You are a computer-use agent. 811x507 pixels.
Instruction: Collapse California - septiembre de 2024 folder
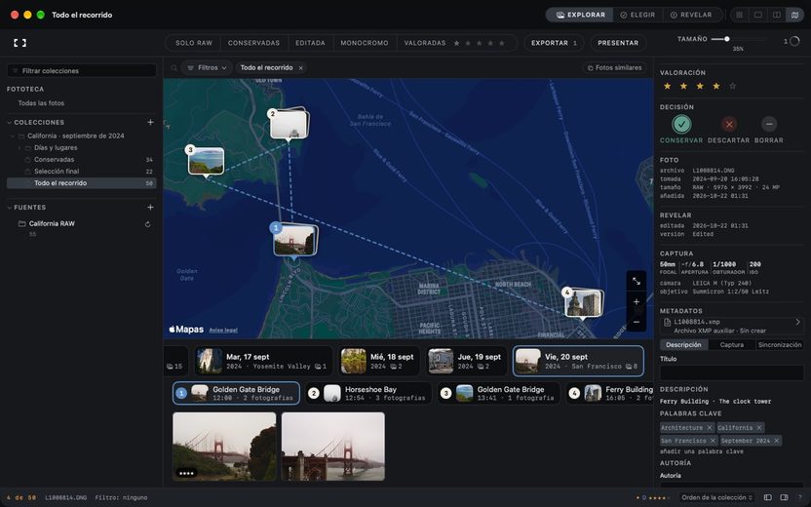point(13,136)
